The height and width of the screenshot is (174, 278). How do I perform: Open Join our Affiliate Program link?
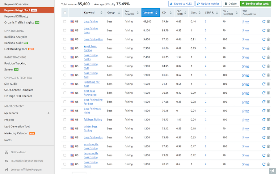coord(26,170)
